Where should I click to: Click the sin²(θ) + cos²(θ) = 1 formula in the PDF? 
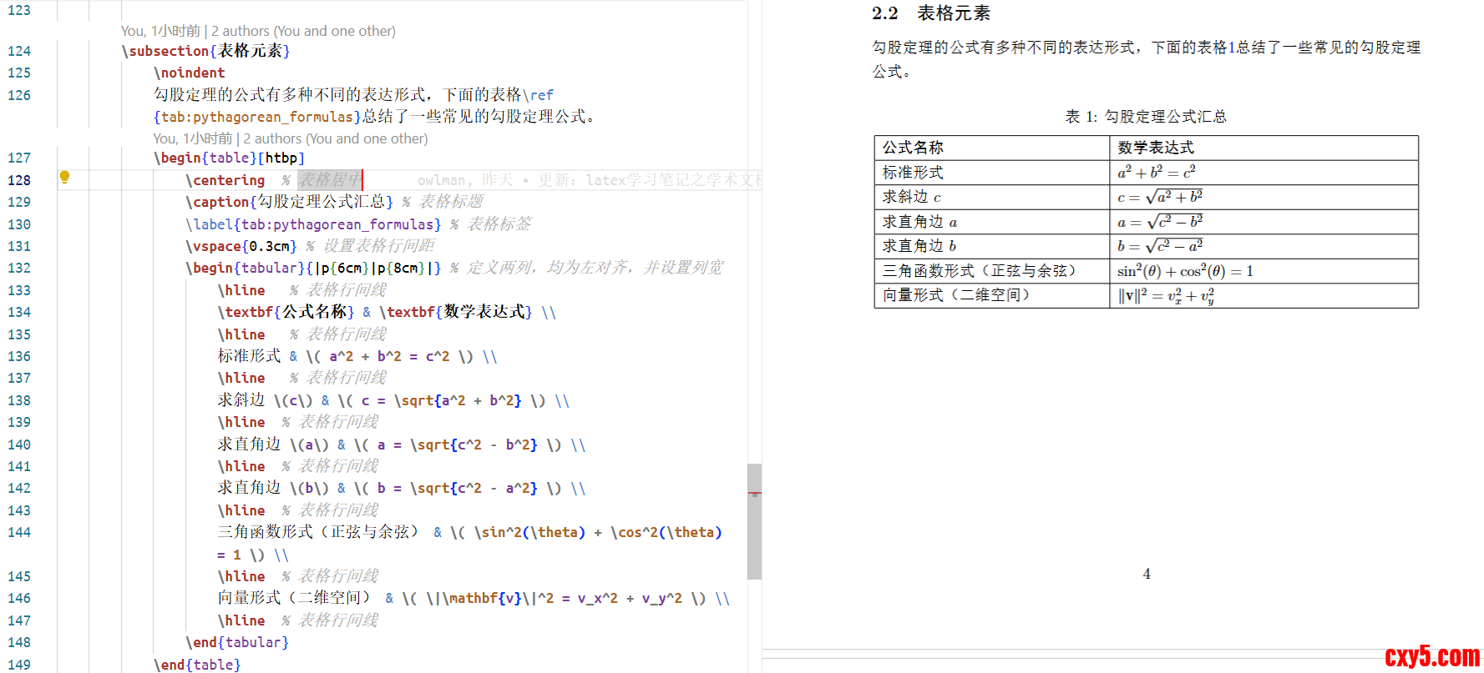[x=1185, y=271]
